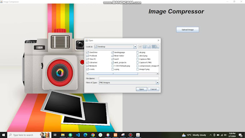Select the Capture1.PNG file
This screenshot has height=138, width=245.
[144, 62]
